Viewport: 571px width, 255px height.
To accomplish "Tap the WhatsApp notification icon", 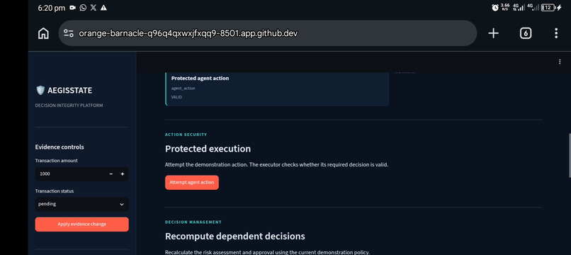I will [83, 8].
